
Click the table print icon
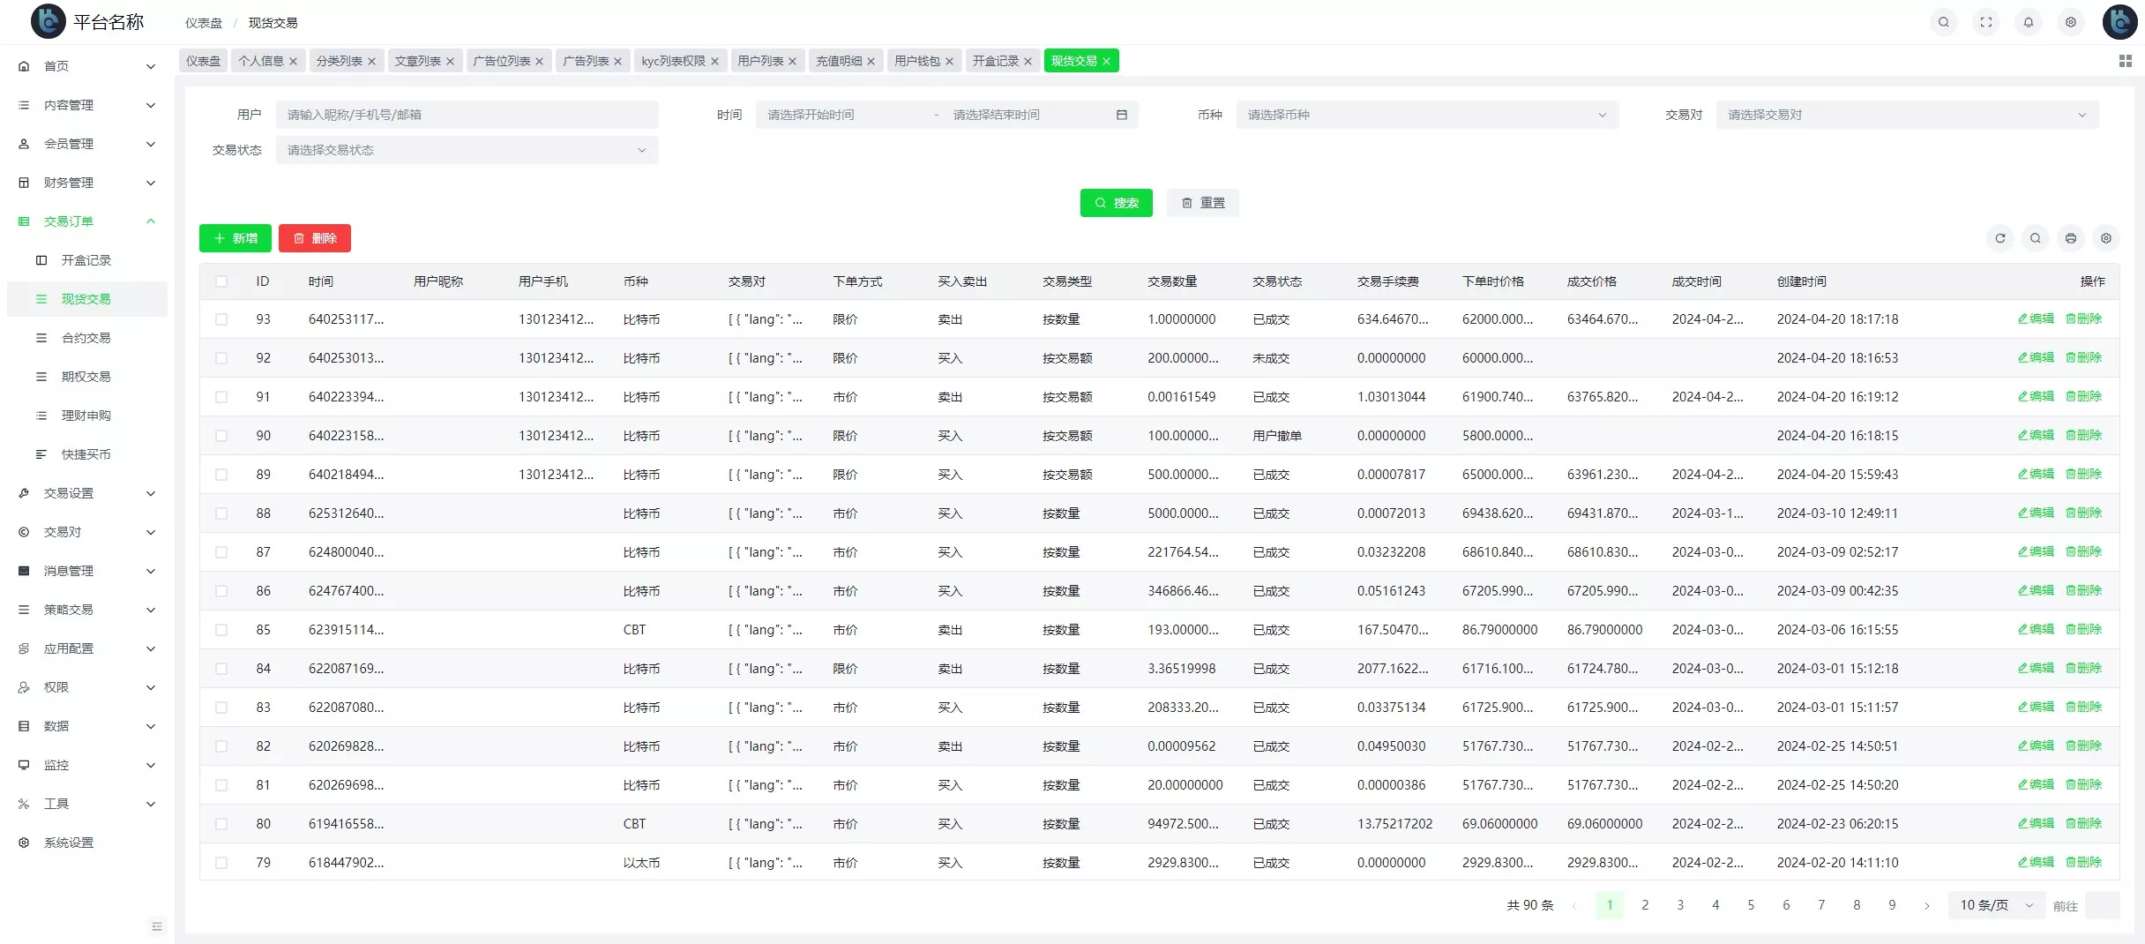[2070, 238]
